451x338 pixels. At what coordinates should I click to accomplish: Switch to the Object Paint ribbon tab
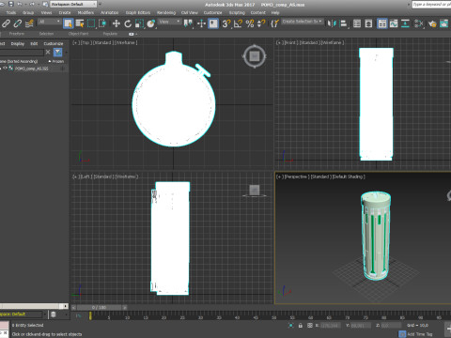click(x=78, y=34)
